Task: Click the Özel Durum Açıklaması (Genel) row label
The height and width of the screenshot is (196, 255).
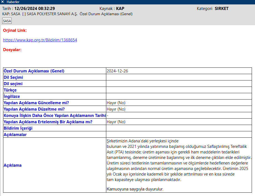Action: 34,71
